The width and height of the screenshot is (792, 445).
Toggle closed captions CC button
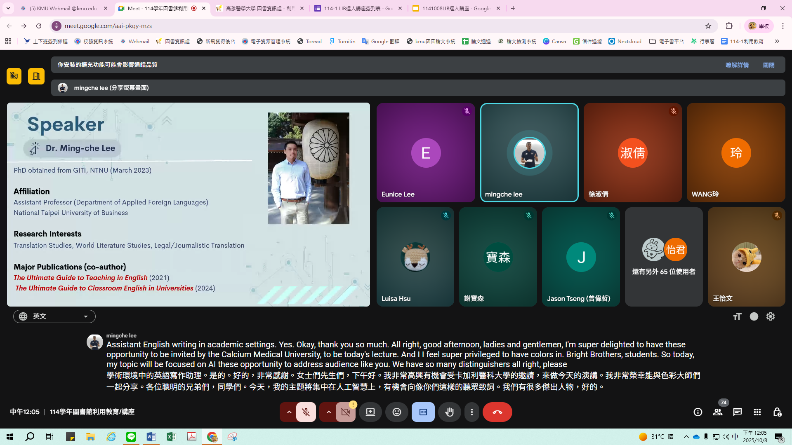click(423, 412)
